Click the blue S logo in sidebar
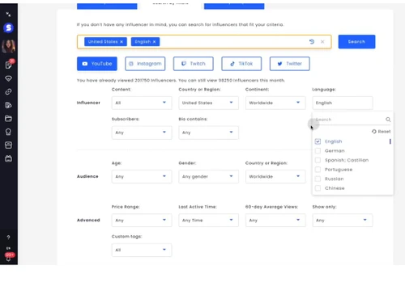The width and height of the screenshot is (405, 303). pos(9,27)
